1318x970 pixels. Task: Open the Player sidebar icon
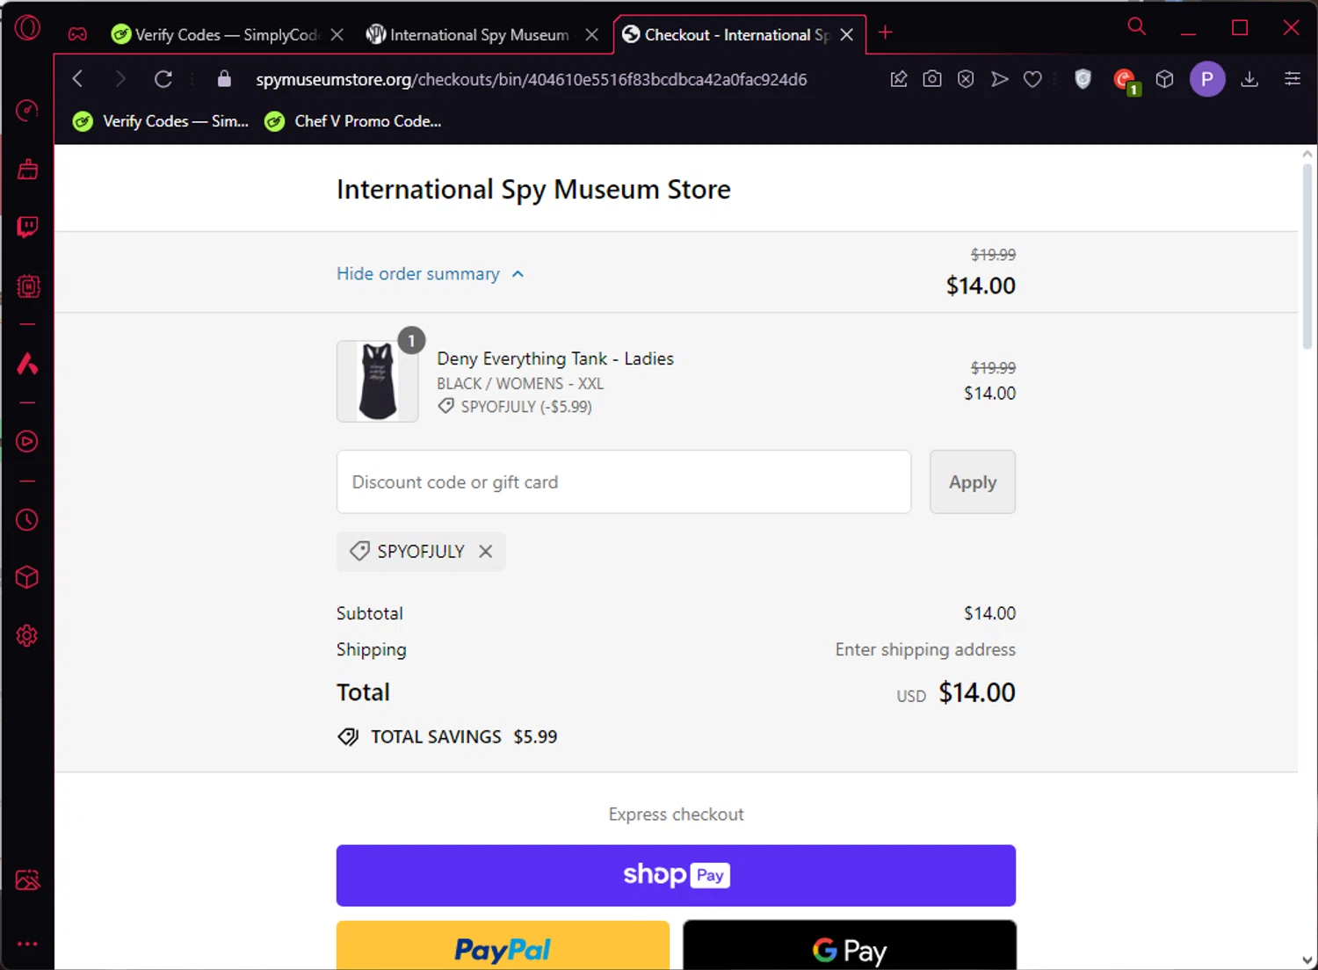point(27,441)
